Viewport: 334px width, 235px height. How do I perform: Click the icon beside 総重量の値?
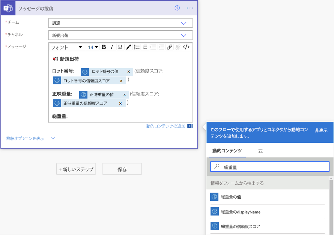(215, 197)
